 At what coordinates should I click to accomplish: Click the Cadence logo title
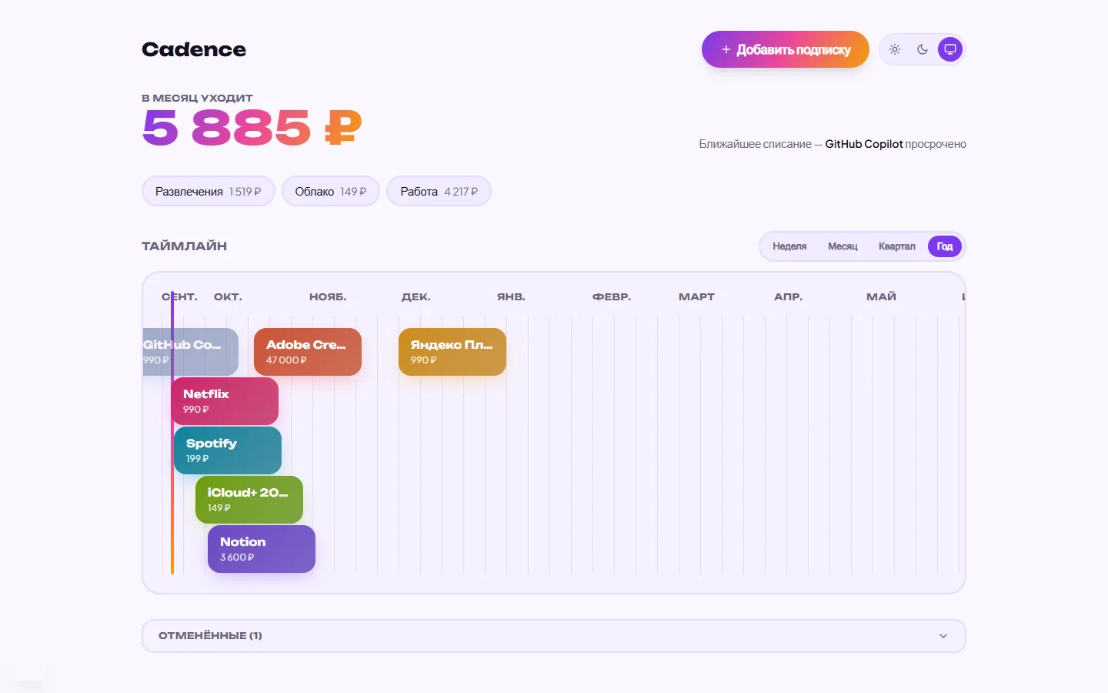(x=194, y=49)
